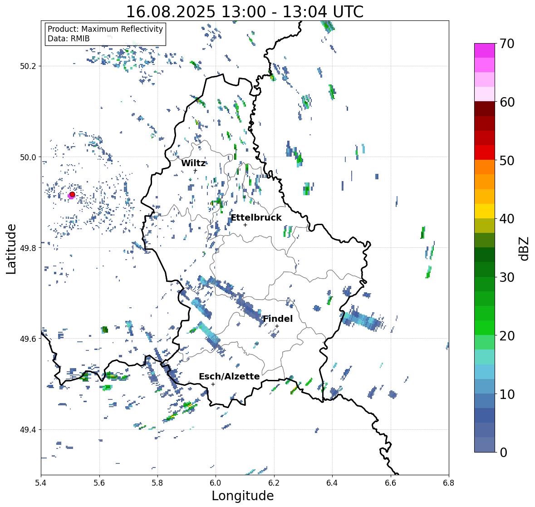Click the 6.8 longitude tick label

(x=449, y=483)
